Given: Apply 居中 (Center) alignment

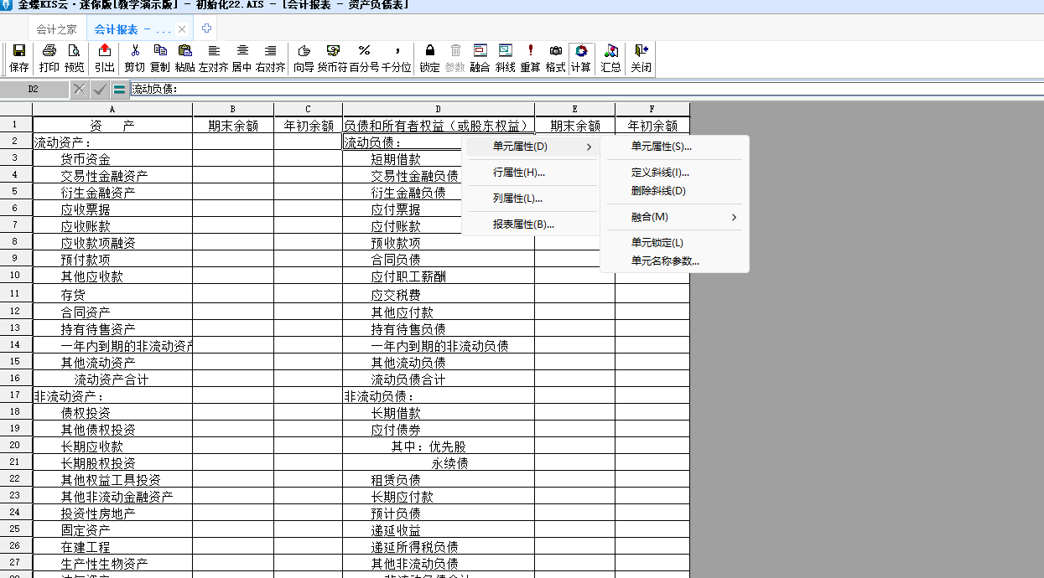Looking at the screenshot, I should (x=242, y=58).
